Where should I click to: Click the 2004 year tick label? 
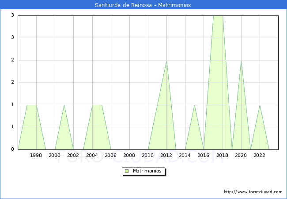tap(92, 155)
